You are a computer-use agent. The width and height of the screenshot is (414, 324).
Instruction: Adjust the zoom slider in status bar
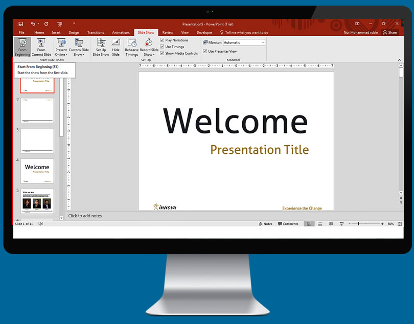[358, 224]
